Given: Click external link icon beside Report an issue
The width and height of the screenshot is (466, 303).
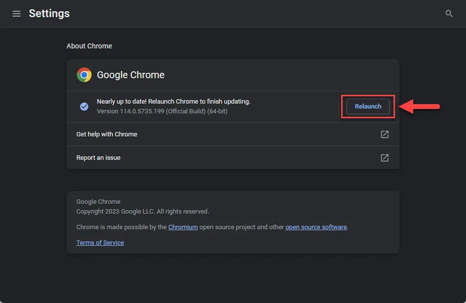Looking at the screenshot, I should 385,158.
